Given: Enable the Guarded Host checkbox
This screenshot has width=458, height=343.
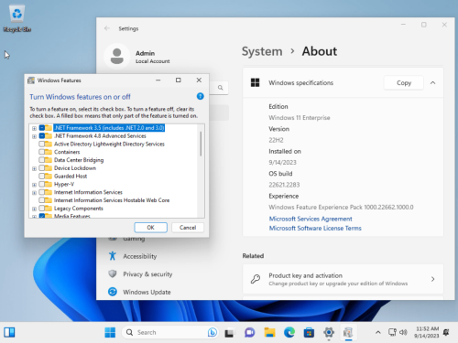Looking at the screenshot, I should [42, 176].
